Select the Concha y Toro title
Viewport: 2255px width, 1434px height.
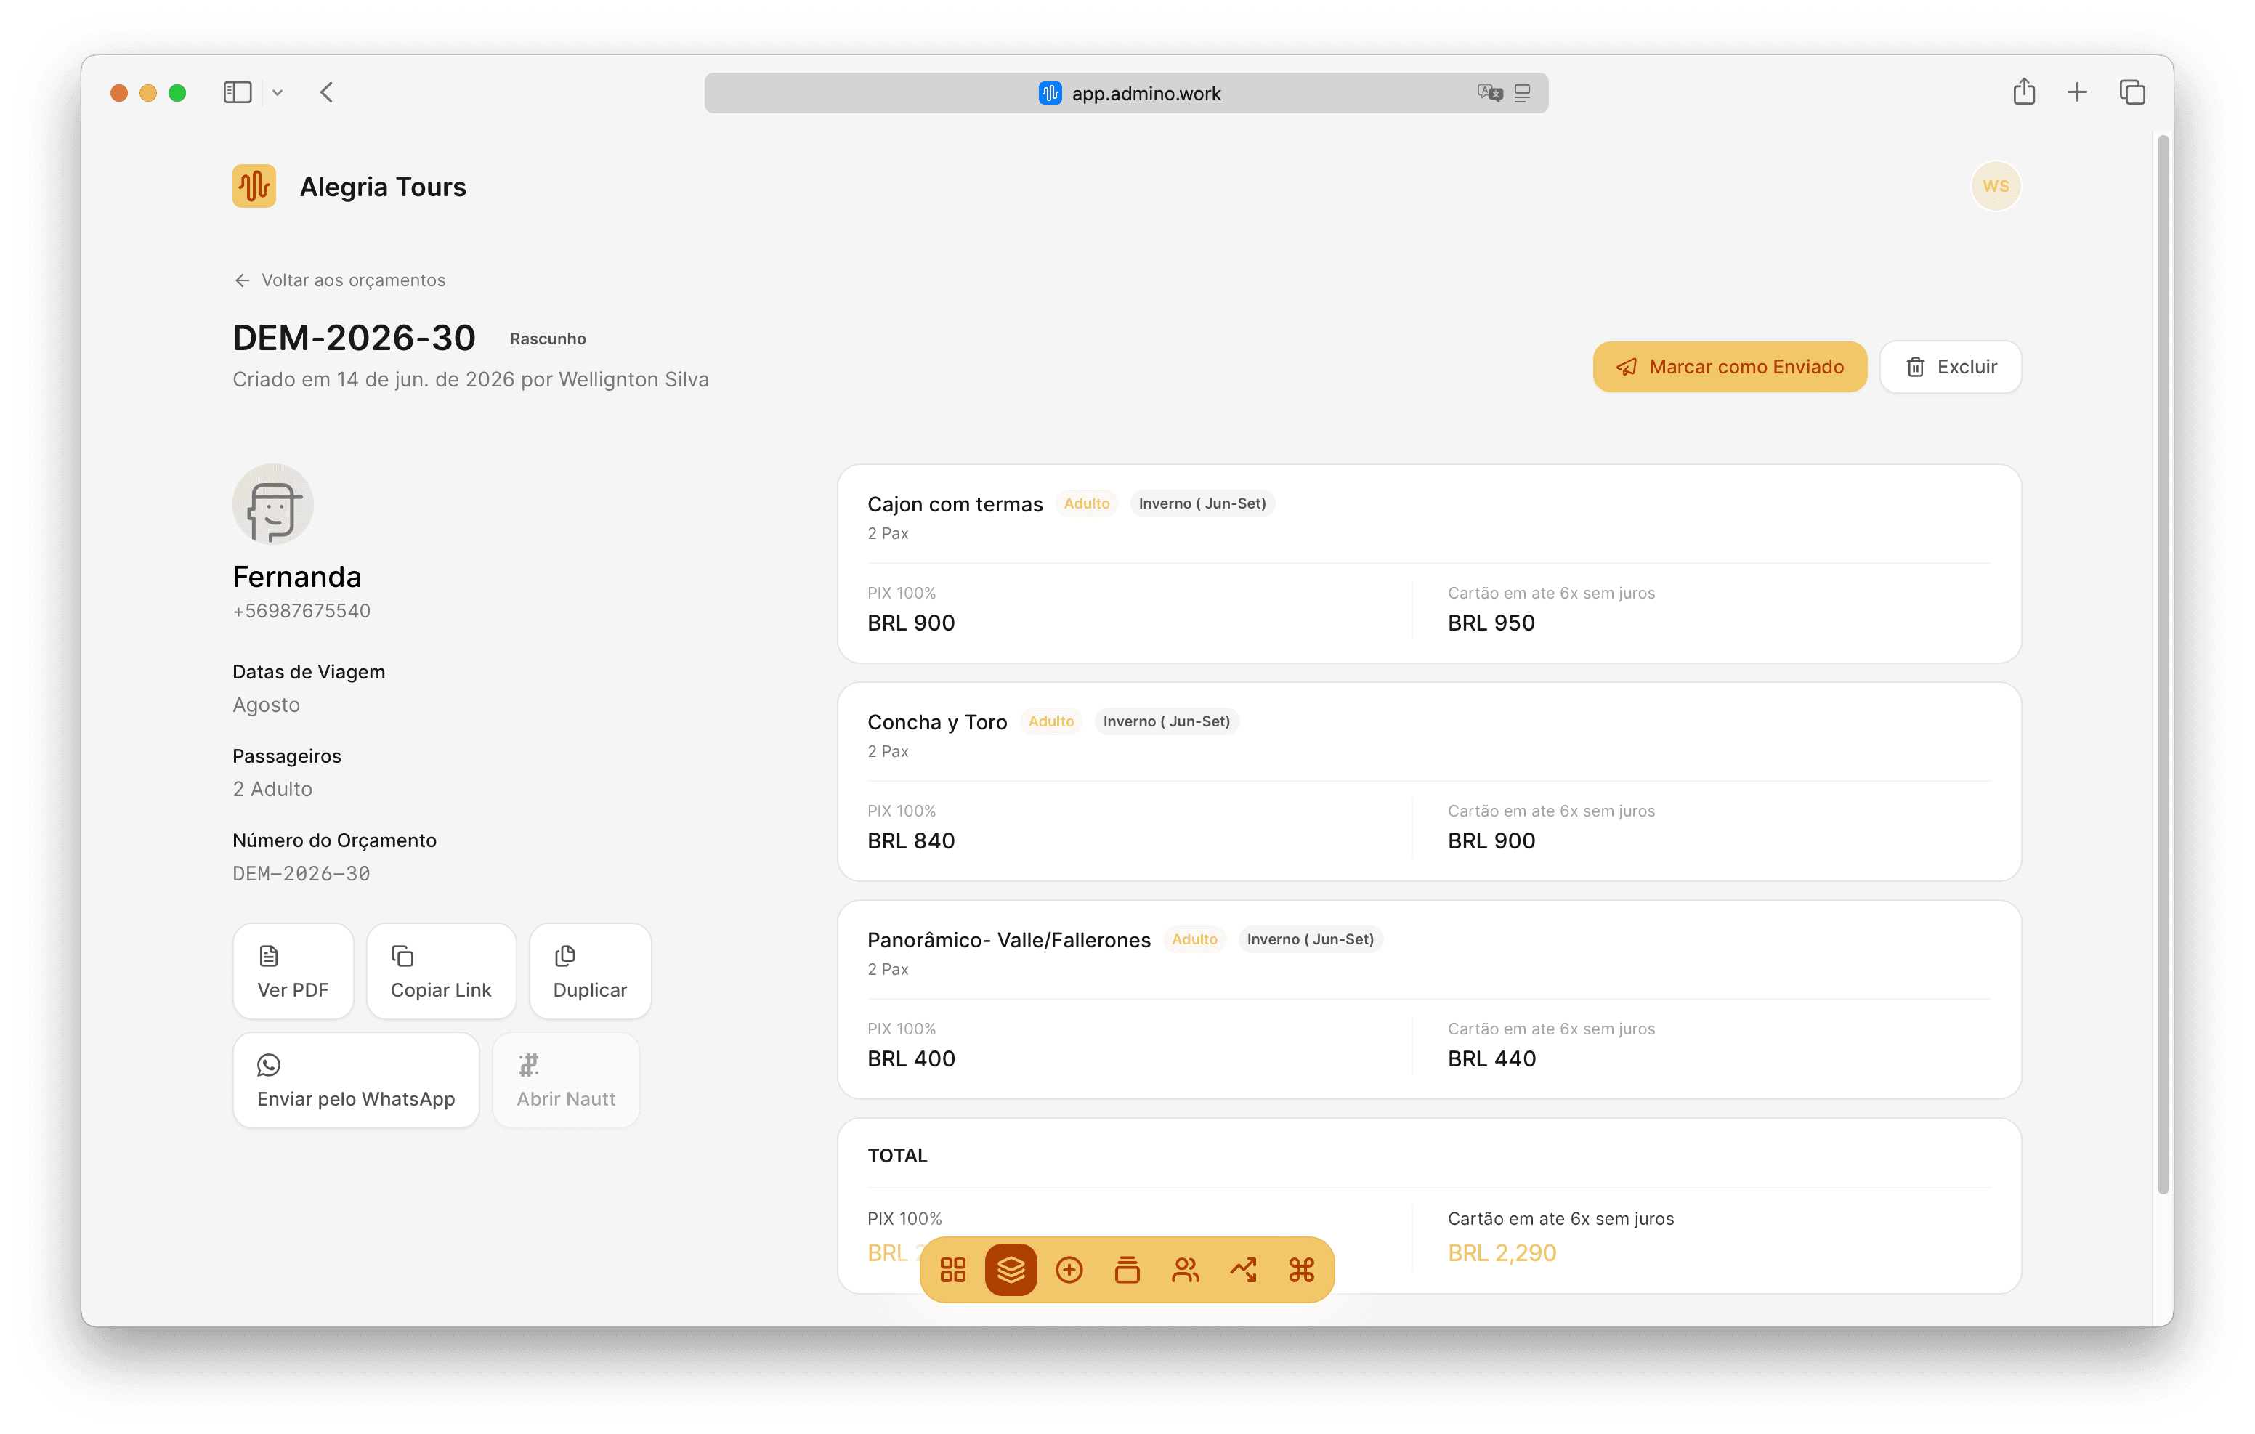click(x=936, y=721)
